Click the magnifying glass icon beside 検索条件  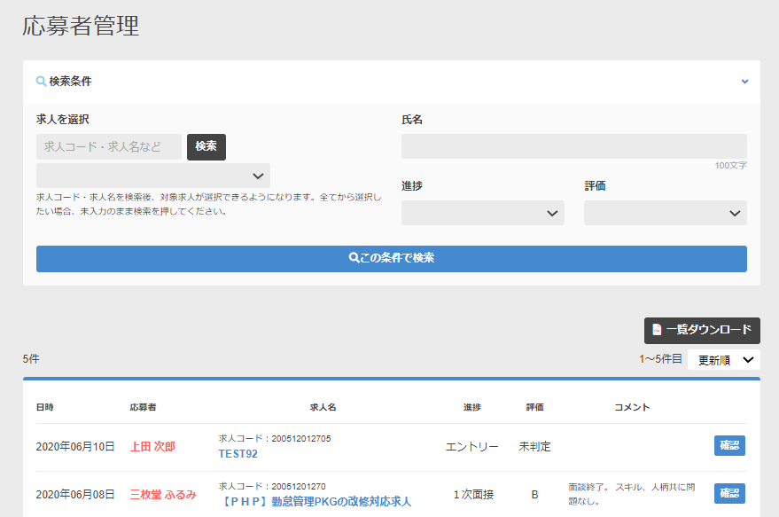[37, 81]
